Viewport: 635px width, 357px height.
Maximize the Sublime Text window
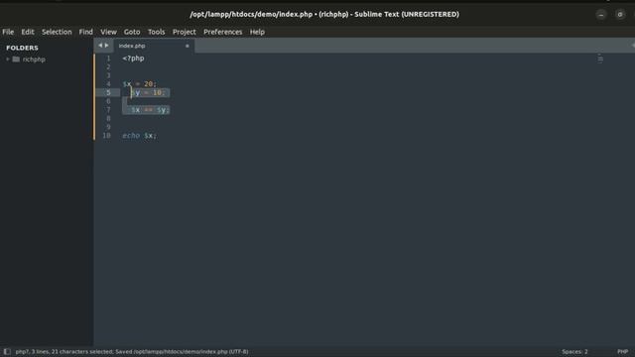pyautogui.click(x=620, y=15)
